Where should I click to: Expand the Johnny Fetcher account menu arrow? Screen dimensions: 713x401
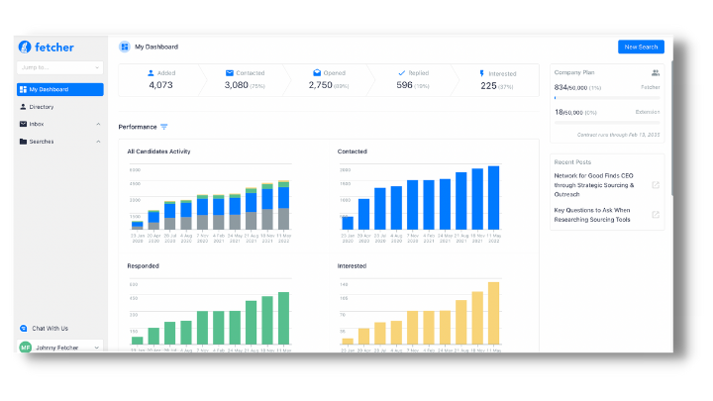tap(97, 348)
